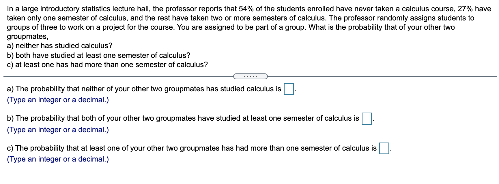Screen dimensions: 499x184
Task: Select the text 'a) neither has studied calculus?'
Action: pos(60,45)
